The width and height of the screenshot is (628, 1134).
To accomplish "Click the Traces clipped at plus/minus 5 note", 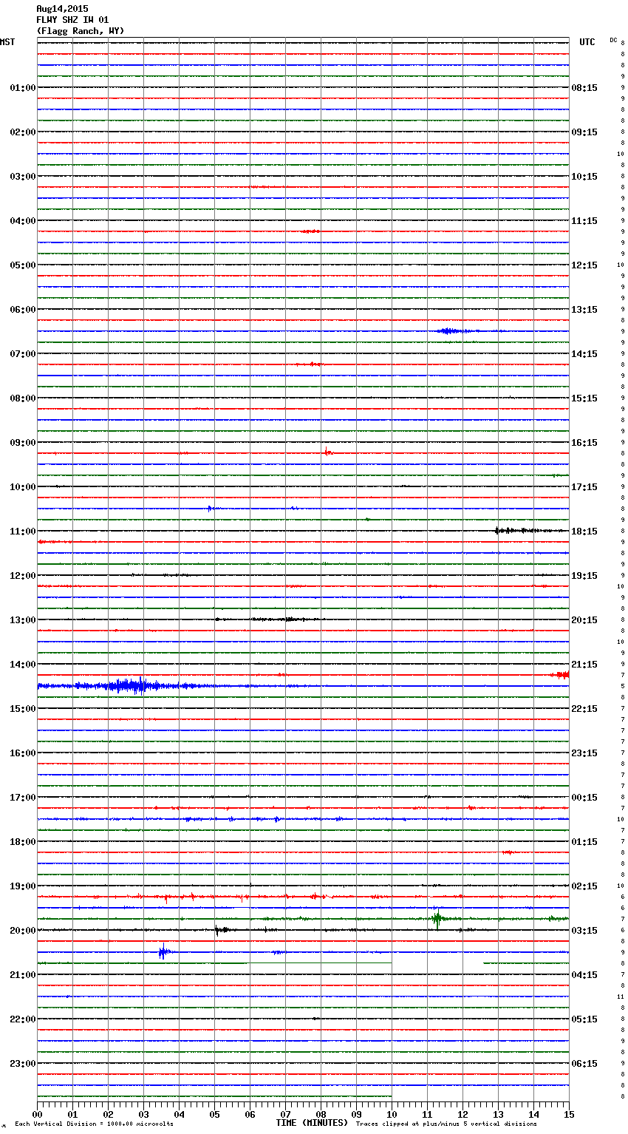I will [446, 1124].
